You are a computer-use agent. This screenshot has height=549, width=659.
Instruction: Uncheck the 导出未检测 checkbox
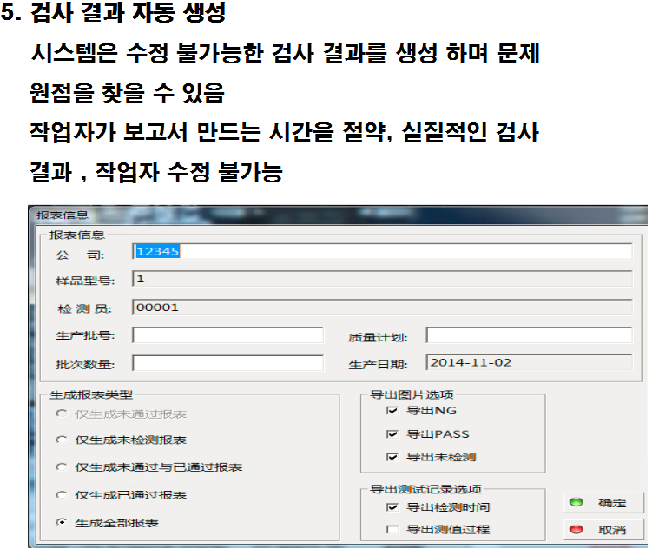(x=392, y=457)
